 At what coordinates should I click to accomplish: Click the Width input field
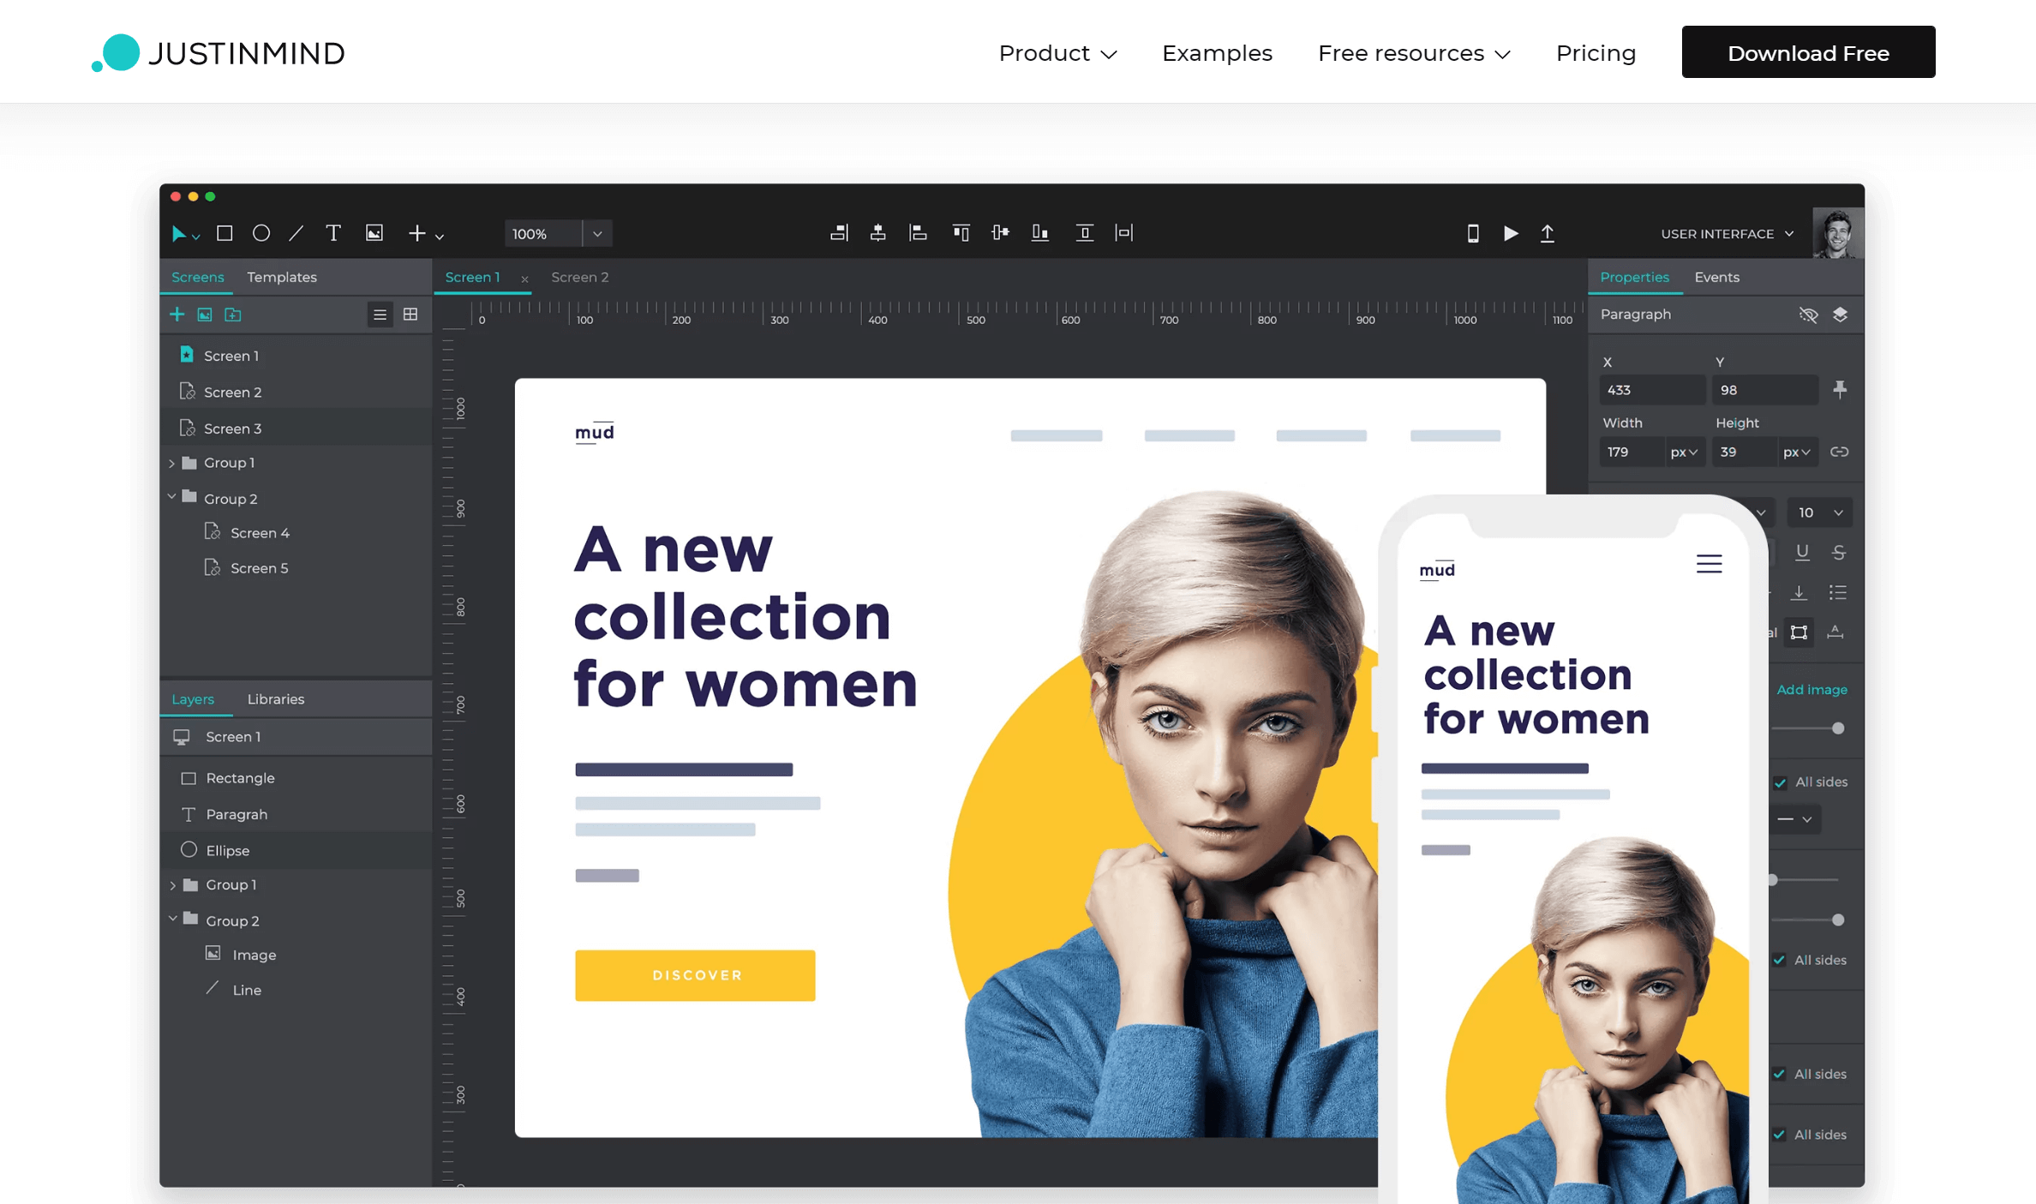pos(1631,452)
